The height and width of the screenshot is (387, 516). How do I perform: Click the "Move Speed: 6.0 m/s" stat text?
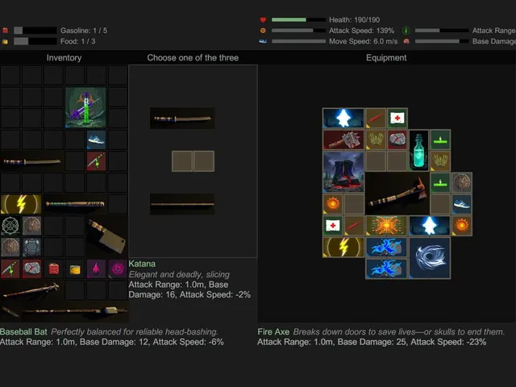(x=364, y=41)
